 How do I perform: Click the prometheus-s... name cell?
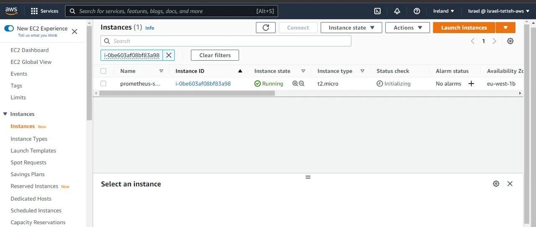click(140, 84)
